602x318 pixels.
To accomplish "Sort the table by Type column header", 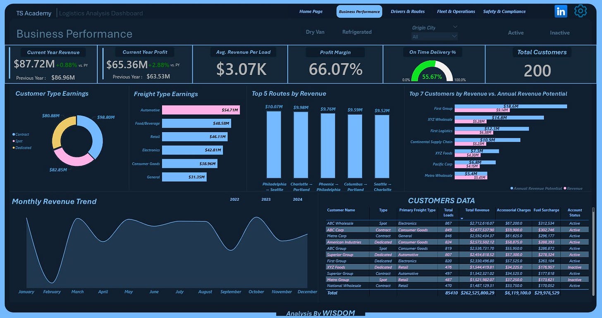I will (383, 210).
